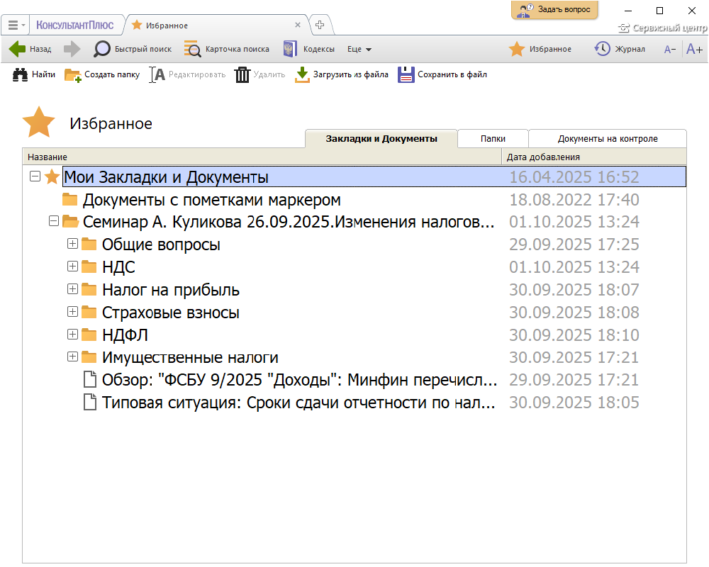Click the Back arrow icon

tap(18, 49)
